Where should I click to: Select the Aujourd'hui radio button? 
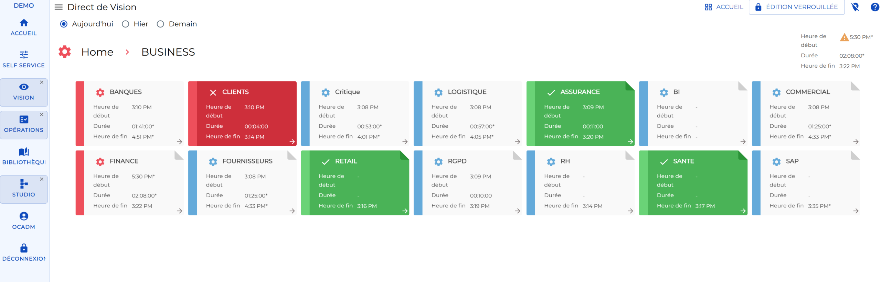tap(64, 24)
